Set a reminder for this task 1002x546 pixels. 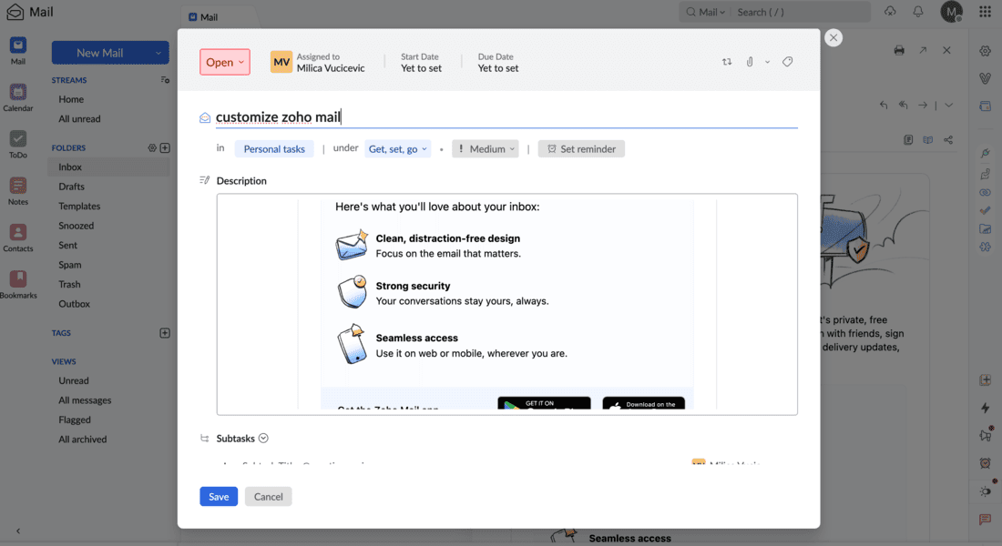pos(580,147)
